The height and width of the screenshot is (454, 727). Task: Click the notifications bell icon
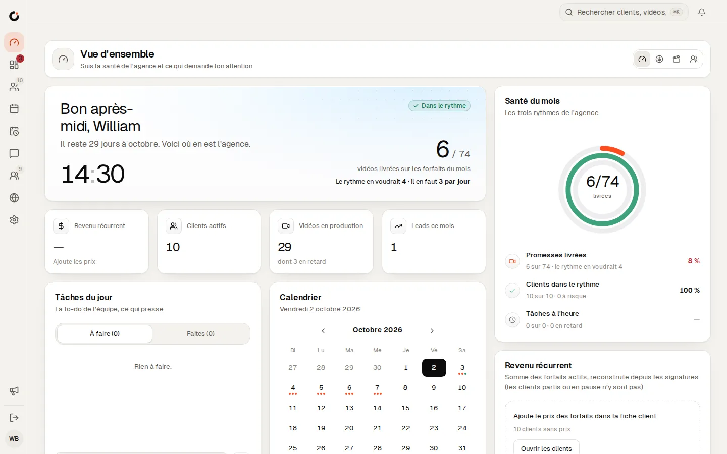click(702, 12)
